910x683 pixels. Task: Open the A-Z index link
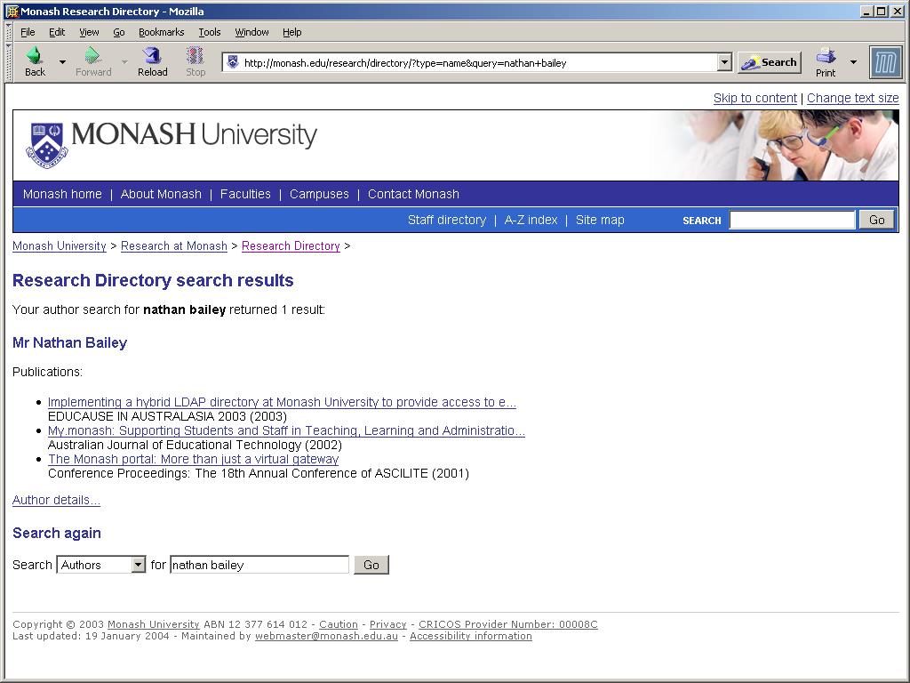pyautogui.click(x=531, y=221)
